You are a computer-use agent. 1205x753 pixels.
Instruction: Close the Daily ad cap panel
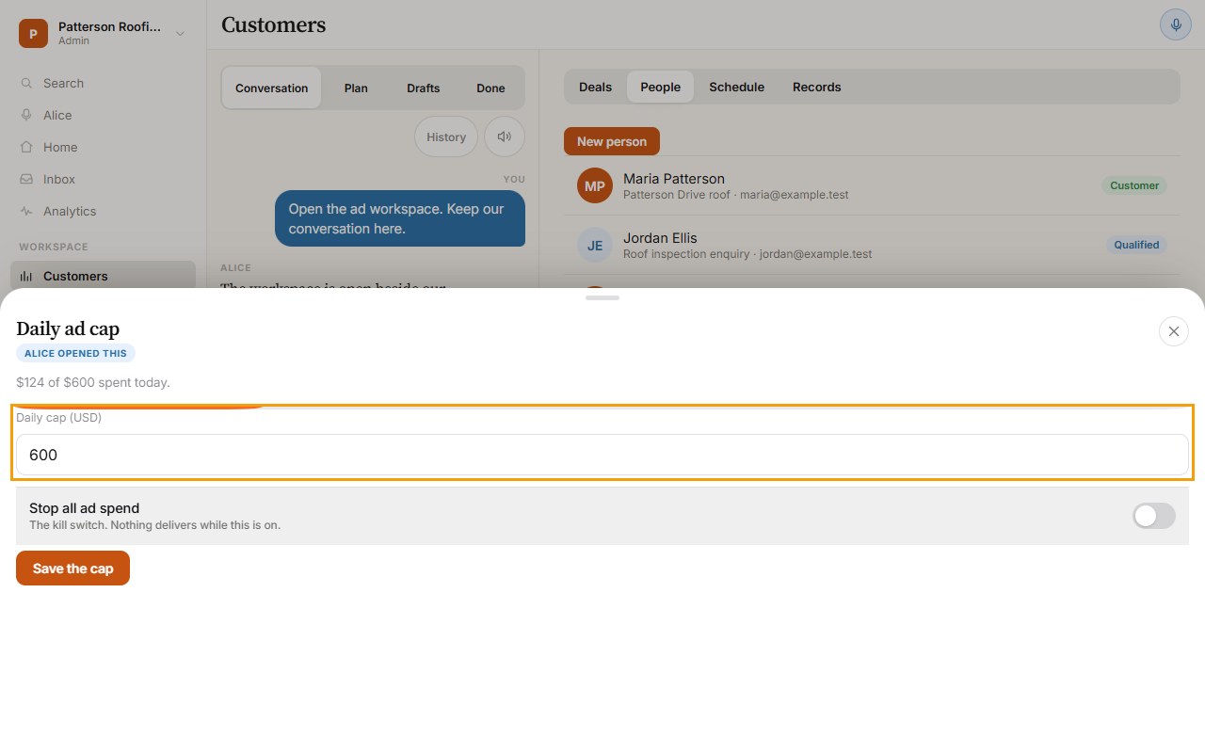tap(1173, 331)
